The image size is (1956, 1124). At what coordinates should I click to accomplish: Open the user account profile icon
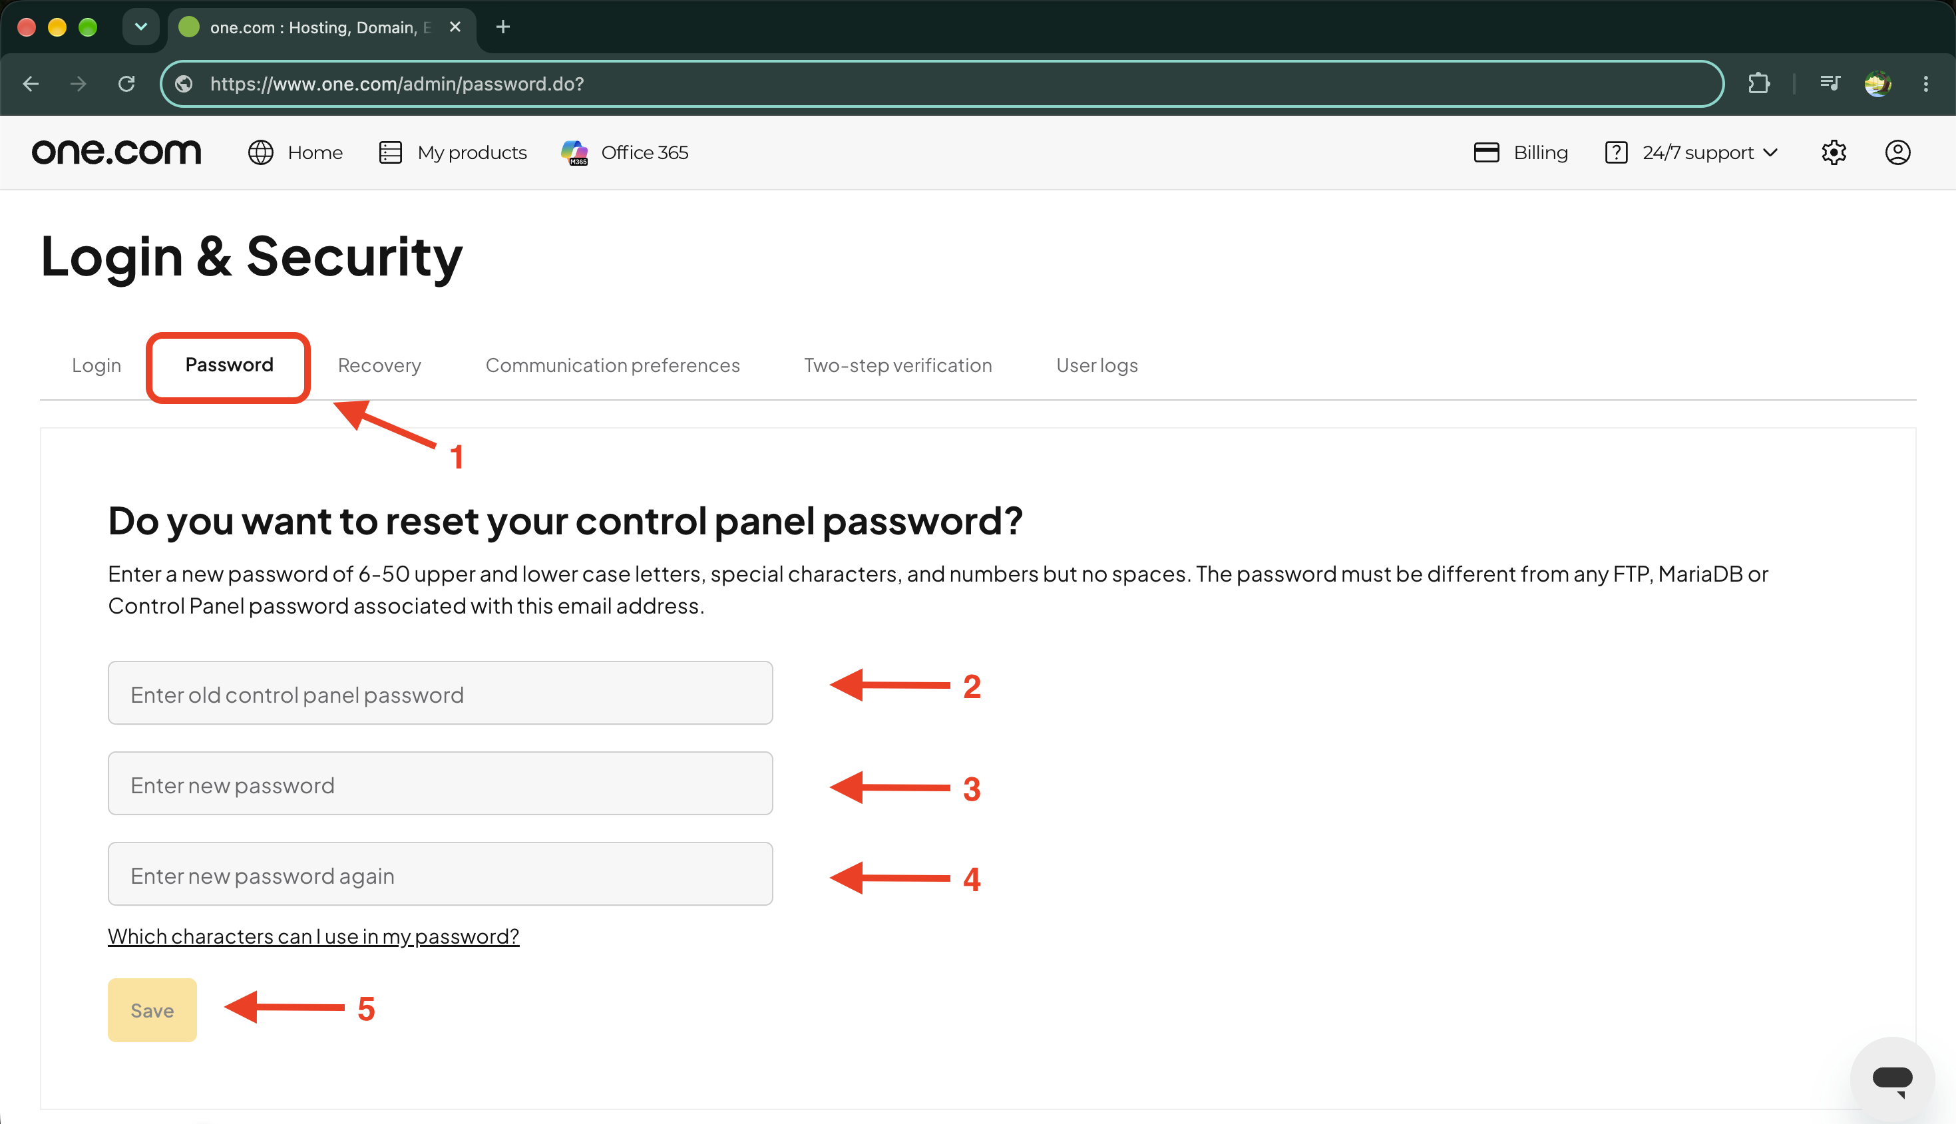point(1897,152)
